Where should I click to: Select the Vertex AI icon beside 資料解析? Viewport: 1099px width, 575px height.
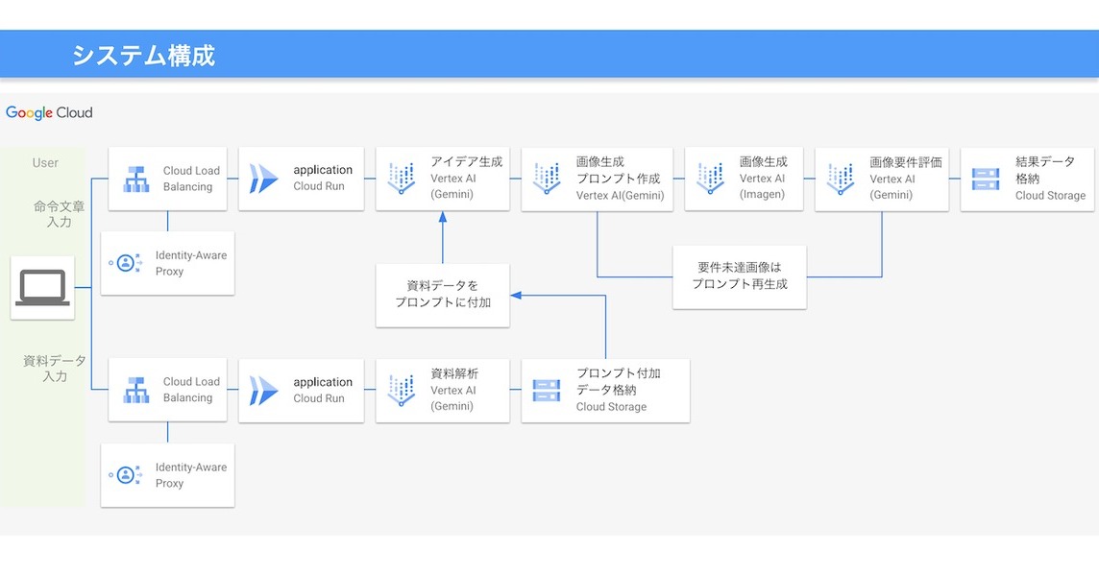(401, 391)
